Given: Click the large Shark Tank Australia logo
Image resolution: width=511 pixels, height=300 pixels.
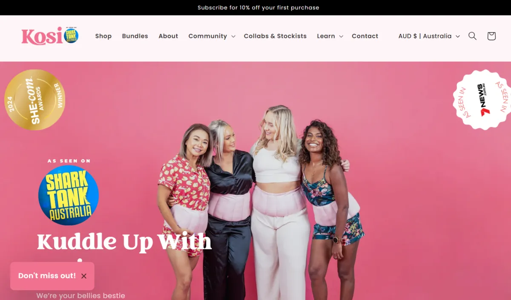Looking at the screenshot, I should (x=69, y=196).
